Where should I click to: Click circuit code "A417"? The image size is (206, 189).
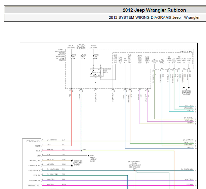click(64, 145)
